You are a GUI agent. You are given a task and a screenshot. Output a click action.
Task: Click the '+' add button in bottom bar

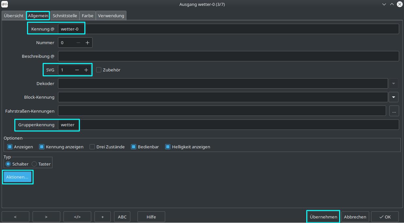coord(103,217)
